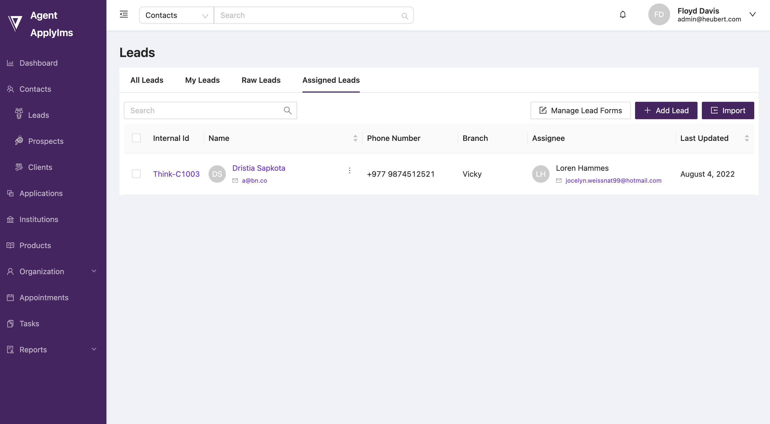Click the Reports icon in the sidebar
Viewport: 770px width, 424px height.
tap(10, 350)
